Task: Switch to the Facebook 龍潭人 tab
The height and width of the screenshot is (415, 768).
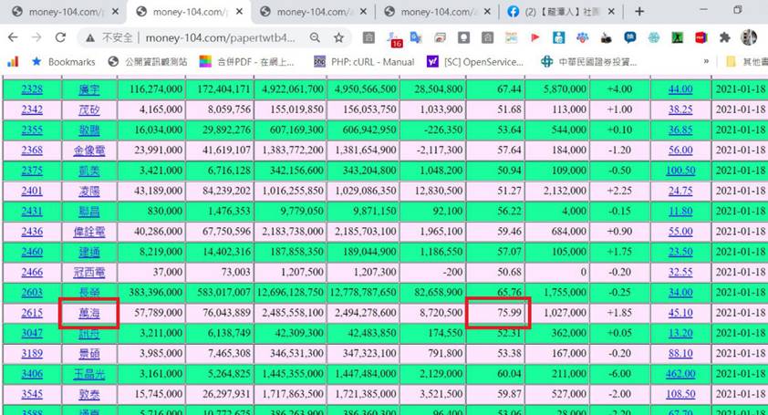Action: coord(559,12)
